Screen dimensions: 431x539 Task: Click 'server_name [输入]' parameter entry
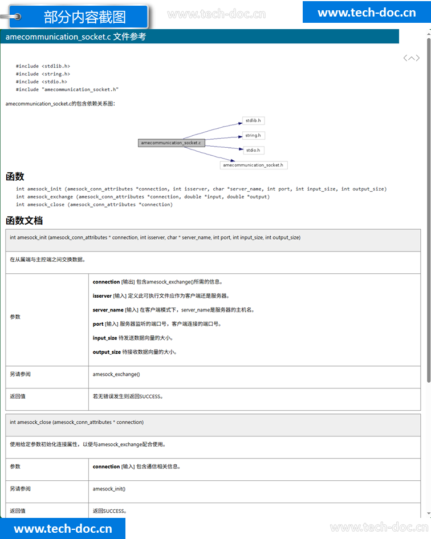(173, 310)
